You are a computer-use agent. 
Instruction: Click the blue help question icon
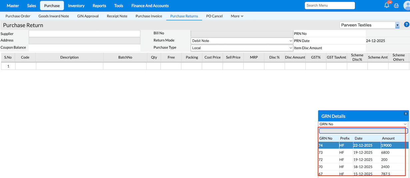coord(406,25)
